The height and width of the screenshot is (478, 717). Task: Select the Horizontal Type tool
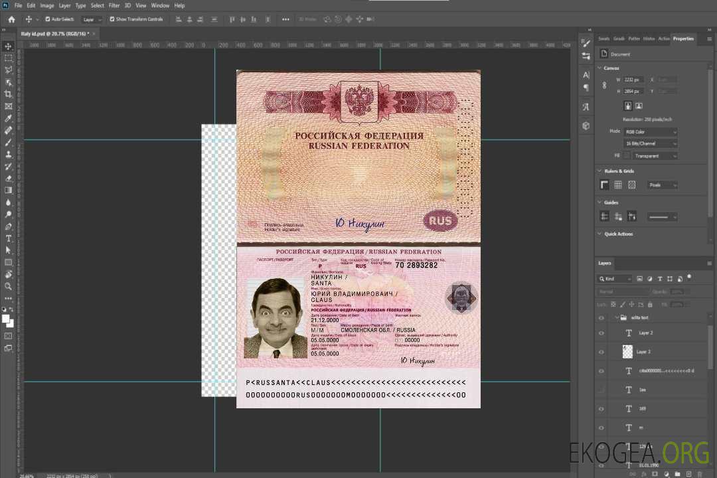[x=8, y=238]
